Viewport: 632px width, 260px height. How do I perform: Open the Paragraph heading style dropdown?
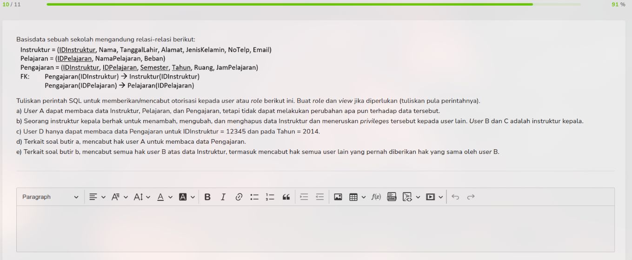pos(50,197)
